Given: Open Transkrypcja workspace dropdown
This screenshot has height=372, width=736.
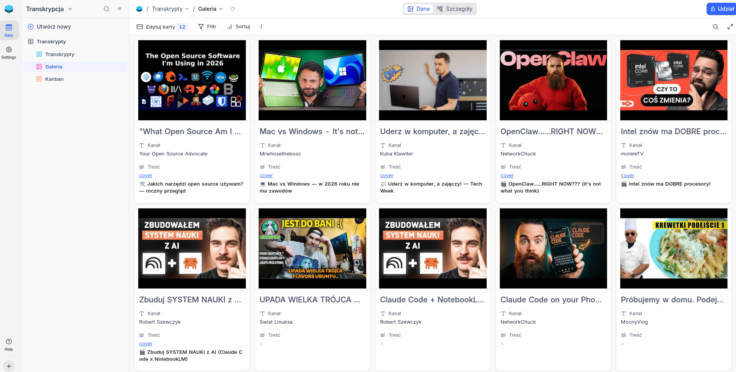Looking at the screenshot, I should tap(49, 9).
